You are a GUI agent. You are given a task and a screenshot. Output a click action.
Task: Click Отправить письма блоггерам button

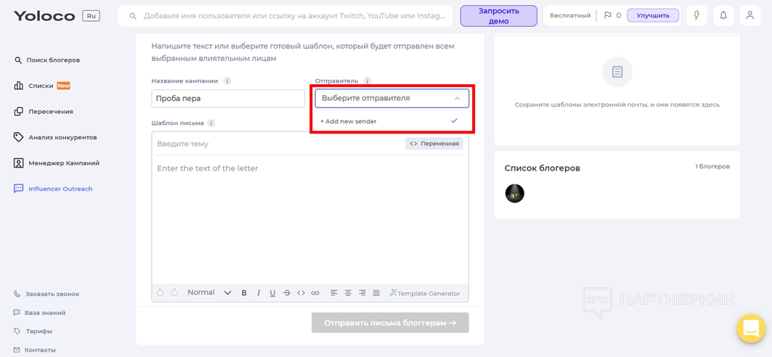coord(390,323)
